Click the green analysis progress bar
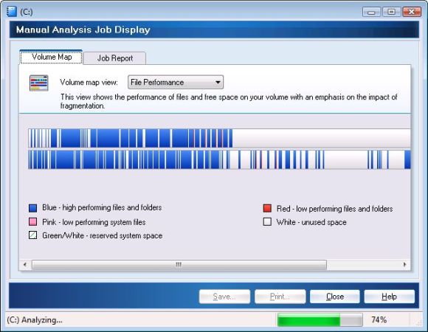Screen dimensions: 428x332 (320, 319)
